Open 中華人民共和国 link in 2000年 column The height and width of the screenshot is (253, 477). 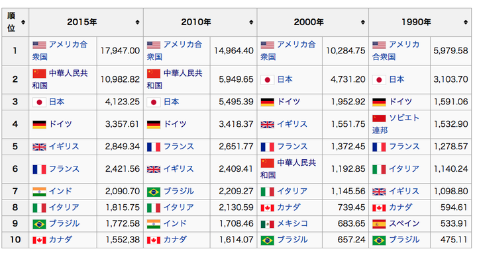pyautogui.click(x=288, y=169)
